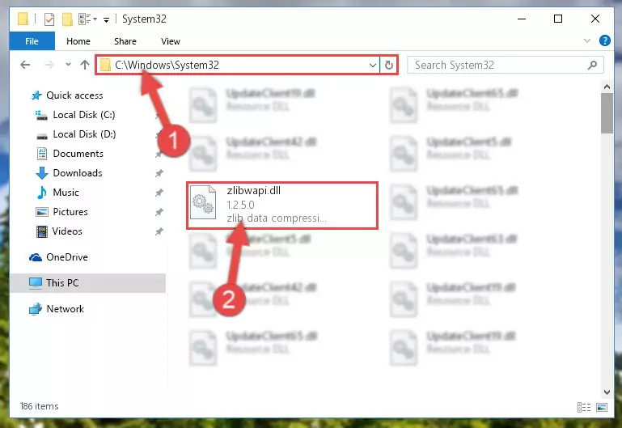The height and width of the screenshot is (428, 622).
Task: Click the Network icon in sidebar
Action: click(x=36, y=308)
